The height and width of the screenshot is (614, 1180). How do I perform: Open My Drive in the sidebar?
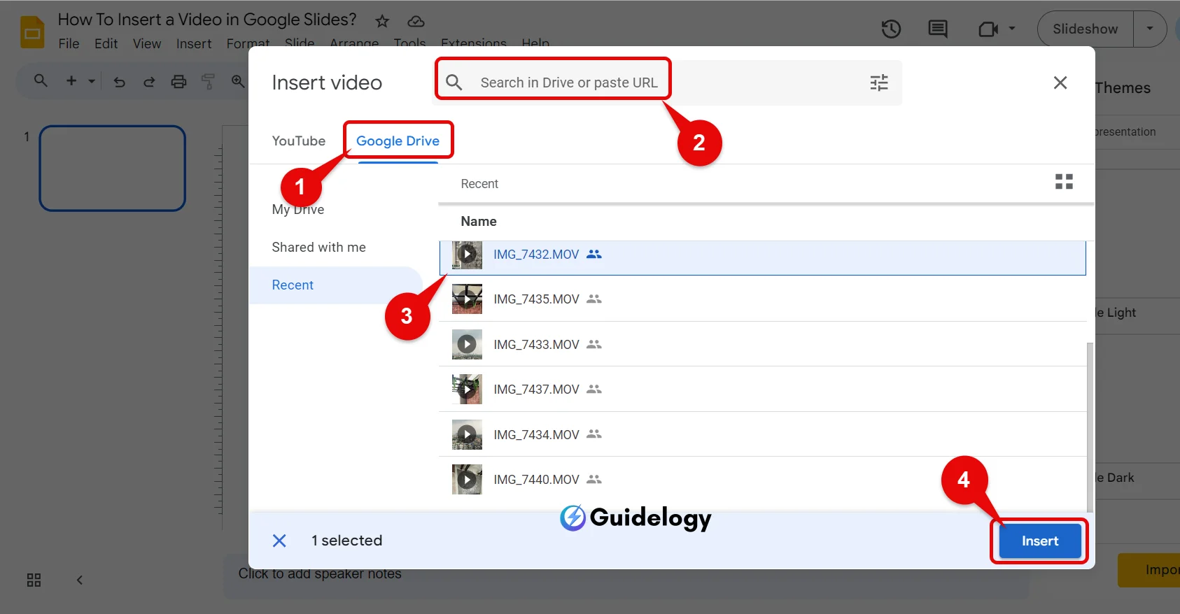[x=298, y=209]
